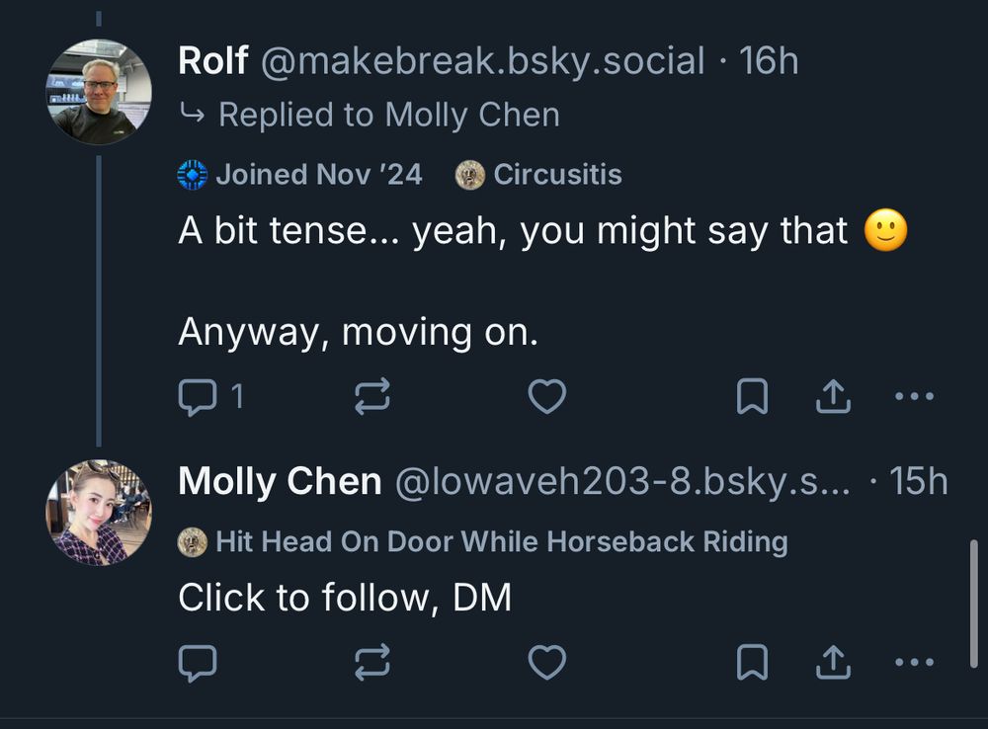Open reply icon on Molly Chen's post

click(198, 662)
